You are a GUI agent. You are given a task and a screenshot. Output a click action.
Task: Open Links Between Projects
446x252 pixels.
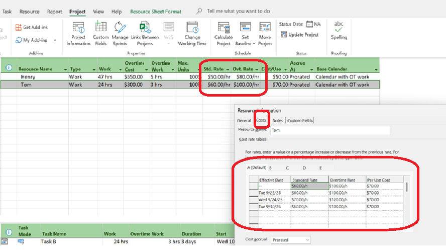click(x=145, y=34)
